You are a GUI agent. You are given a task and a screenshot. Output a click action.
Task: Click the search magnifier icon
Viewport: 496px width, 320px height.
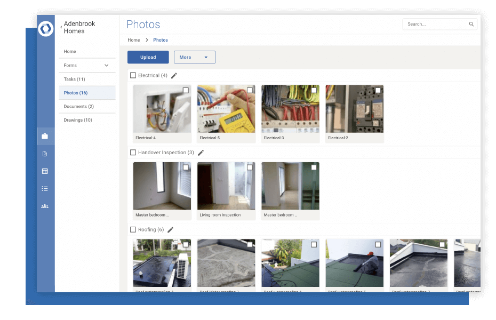(x=471, y=24)
